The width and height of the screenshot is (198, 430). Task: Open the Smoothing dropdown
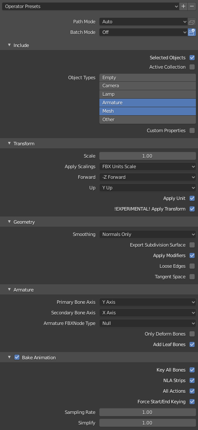click(148, 234)
